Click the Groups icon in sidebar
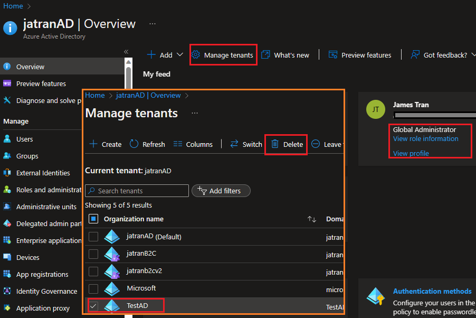 [x=7, y=156]
